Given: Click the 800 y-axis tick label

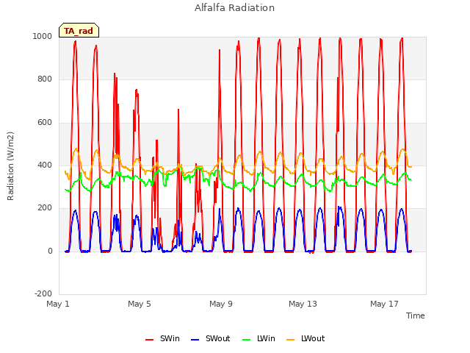Looking at the screenshot, I should pyautogui.click(x=45, y=79).
